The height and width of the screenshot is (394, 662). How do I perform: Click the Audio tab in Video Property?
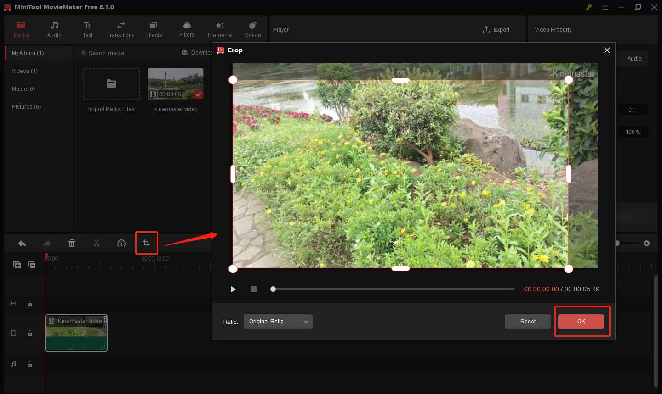point(634,59)
